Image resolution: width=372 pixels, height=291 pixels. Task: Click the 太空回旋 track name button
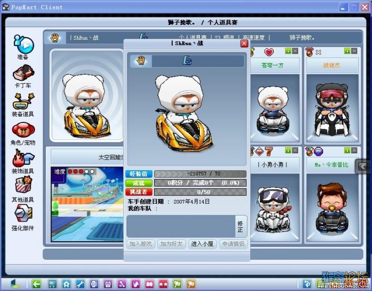tap(87, 157)
